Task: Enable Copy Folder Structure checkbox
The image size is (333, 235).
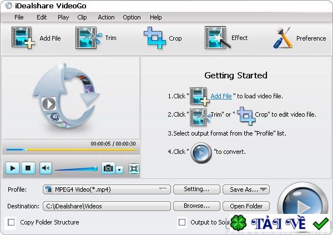Action: pyautogui.click(x=11, y=222)
